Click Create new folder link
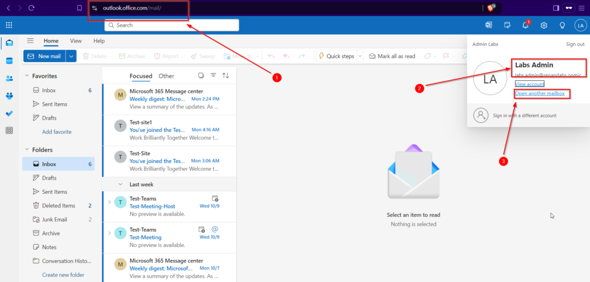Screen dimensions: 590x282 [x=63, y=275]
